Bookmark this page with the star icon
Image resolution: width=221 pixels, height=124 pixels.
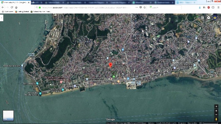[x=144, y=7]
